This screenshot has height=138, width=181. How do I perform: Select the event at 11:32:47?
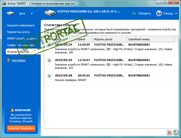coord(109,65)
